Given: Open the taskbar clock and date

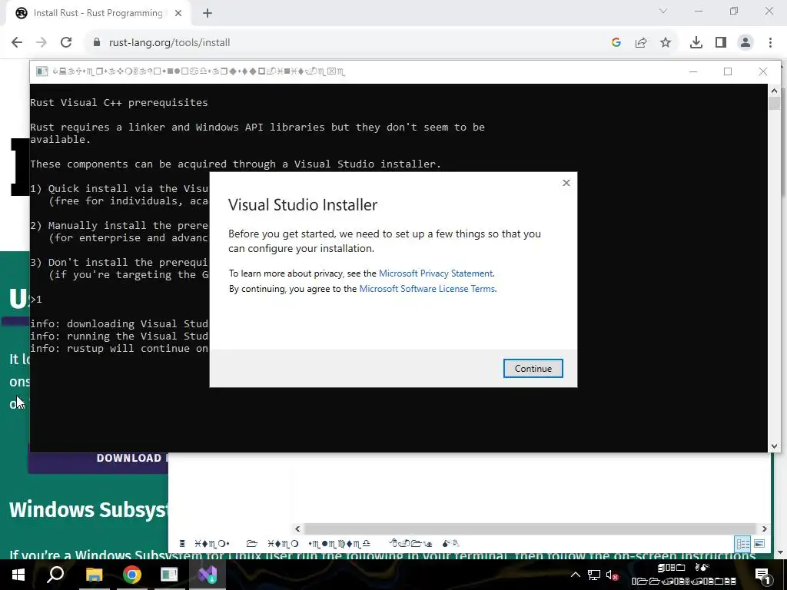Looking at the screenshot, I should tap(683, 575).
